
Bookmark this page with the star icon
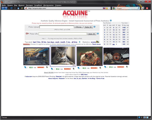(x=107, y=8)
